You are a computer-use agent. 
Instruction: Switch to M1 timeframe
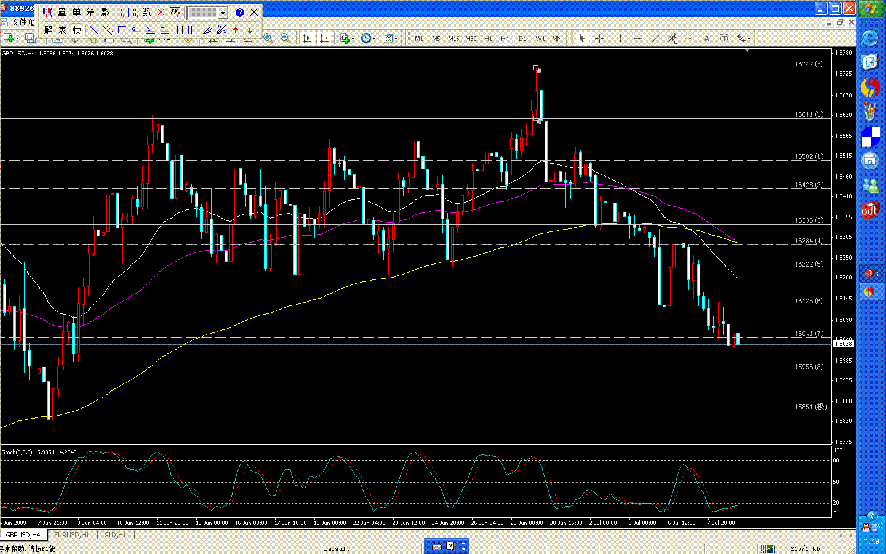coord(419,38)
